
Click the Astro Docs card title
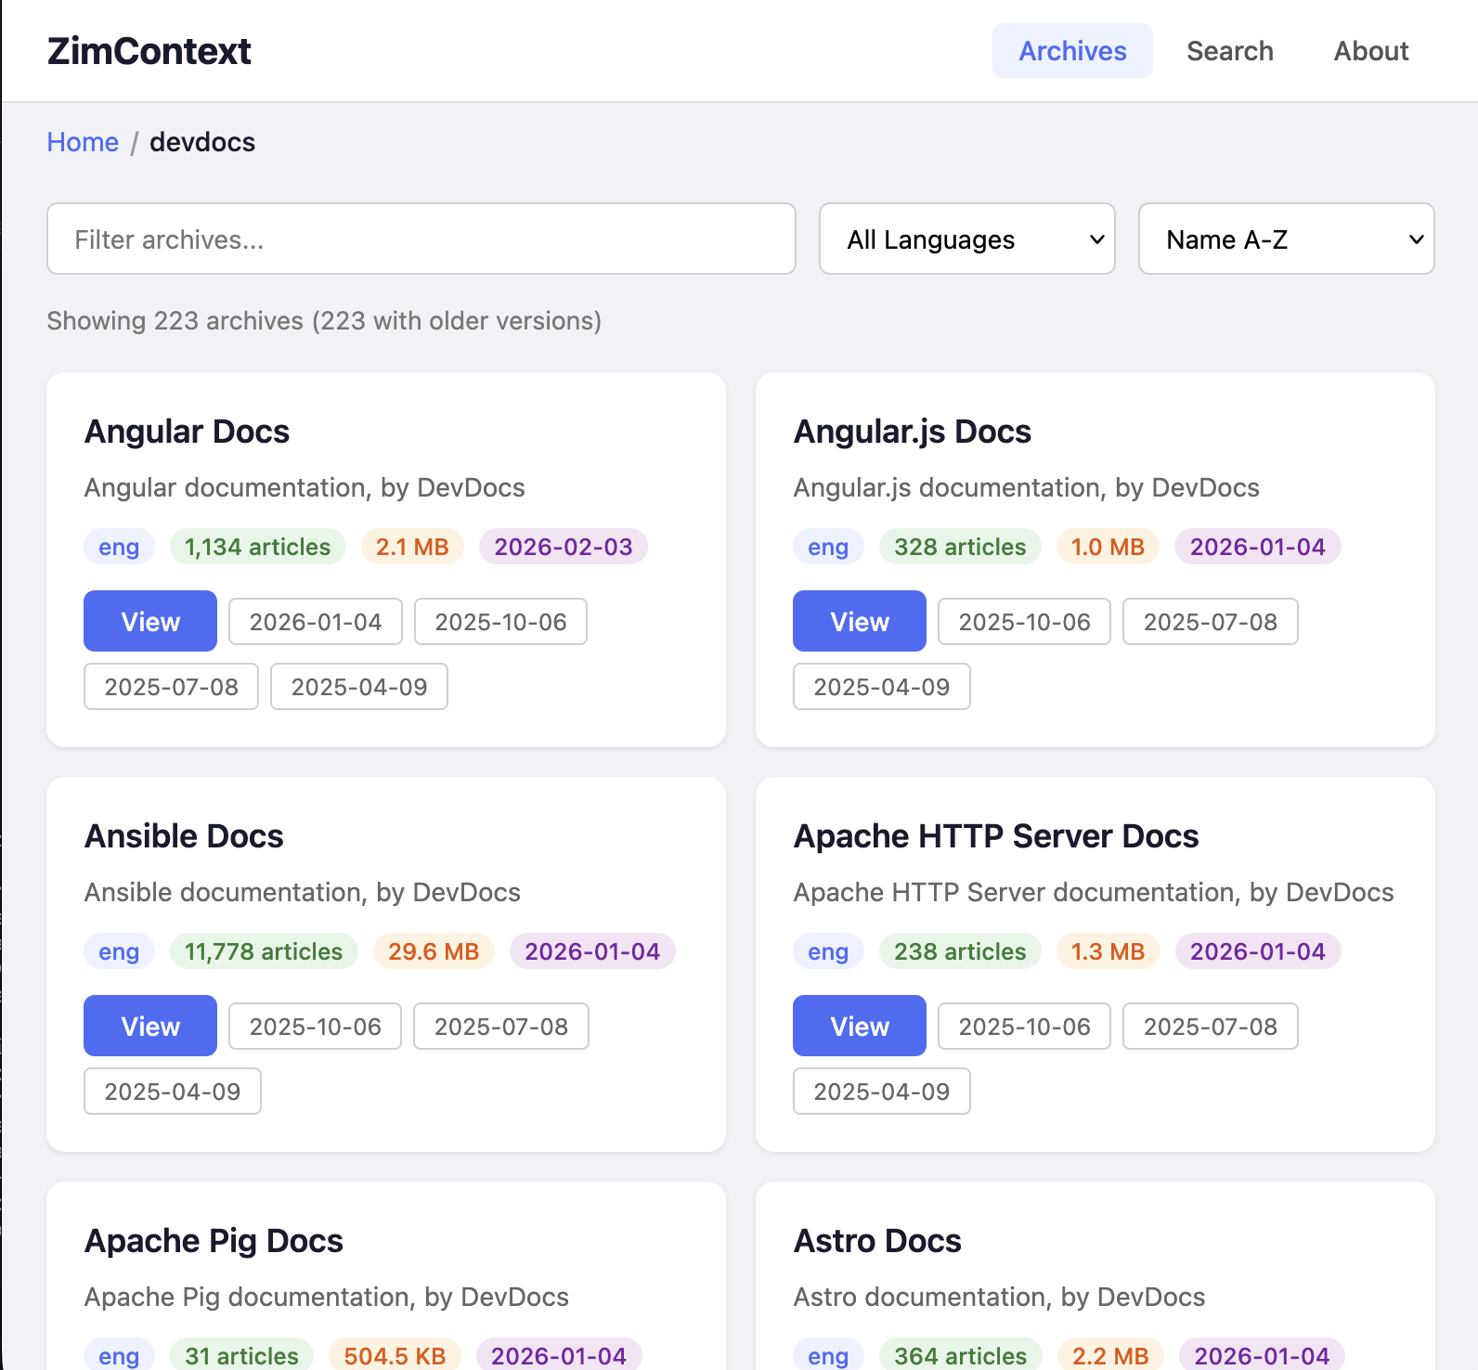click(877, 1241)
